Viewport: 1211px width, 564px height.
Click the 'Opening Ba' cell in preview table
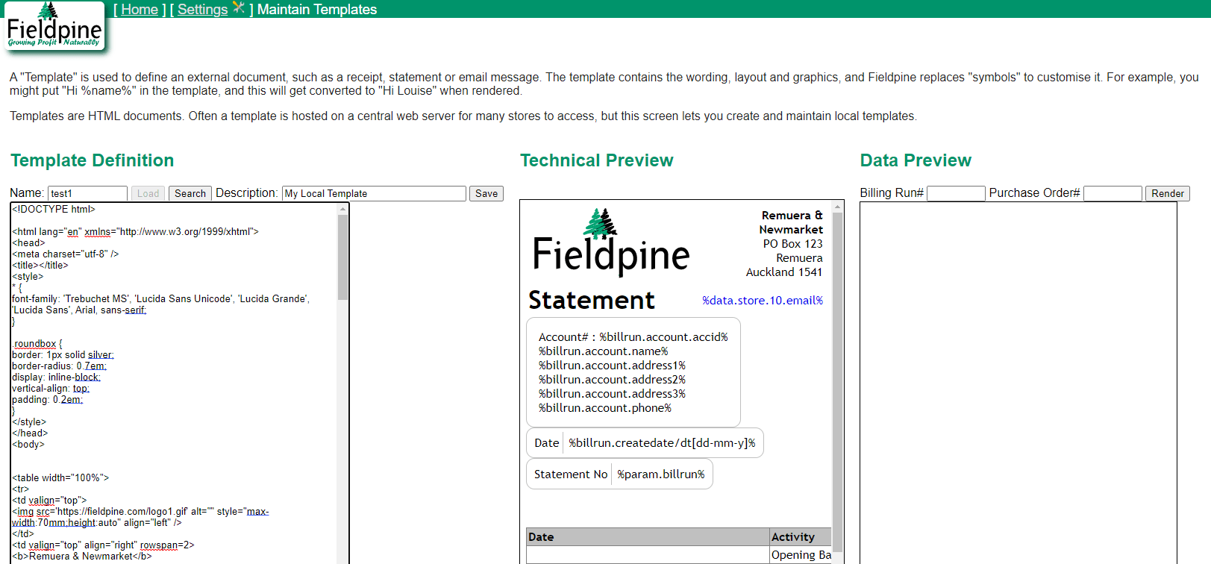click(801, 555)
